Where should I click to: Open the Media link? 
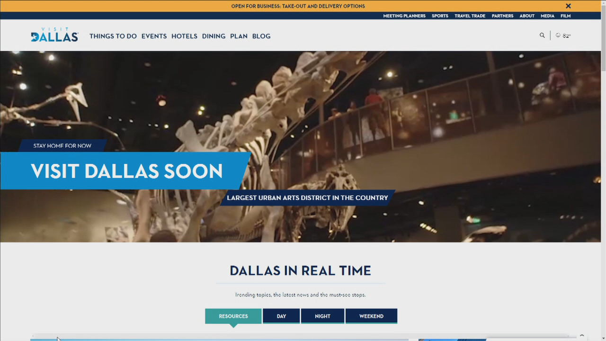tap(547, 16)
